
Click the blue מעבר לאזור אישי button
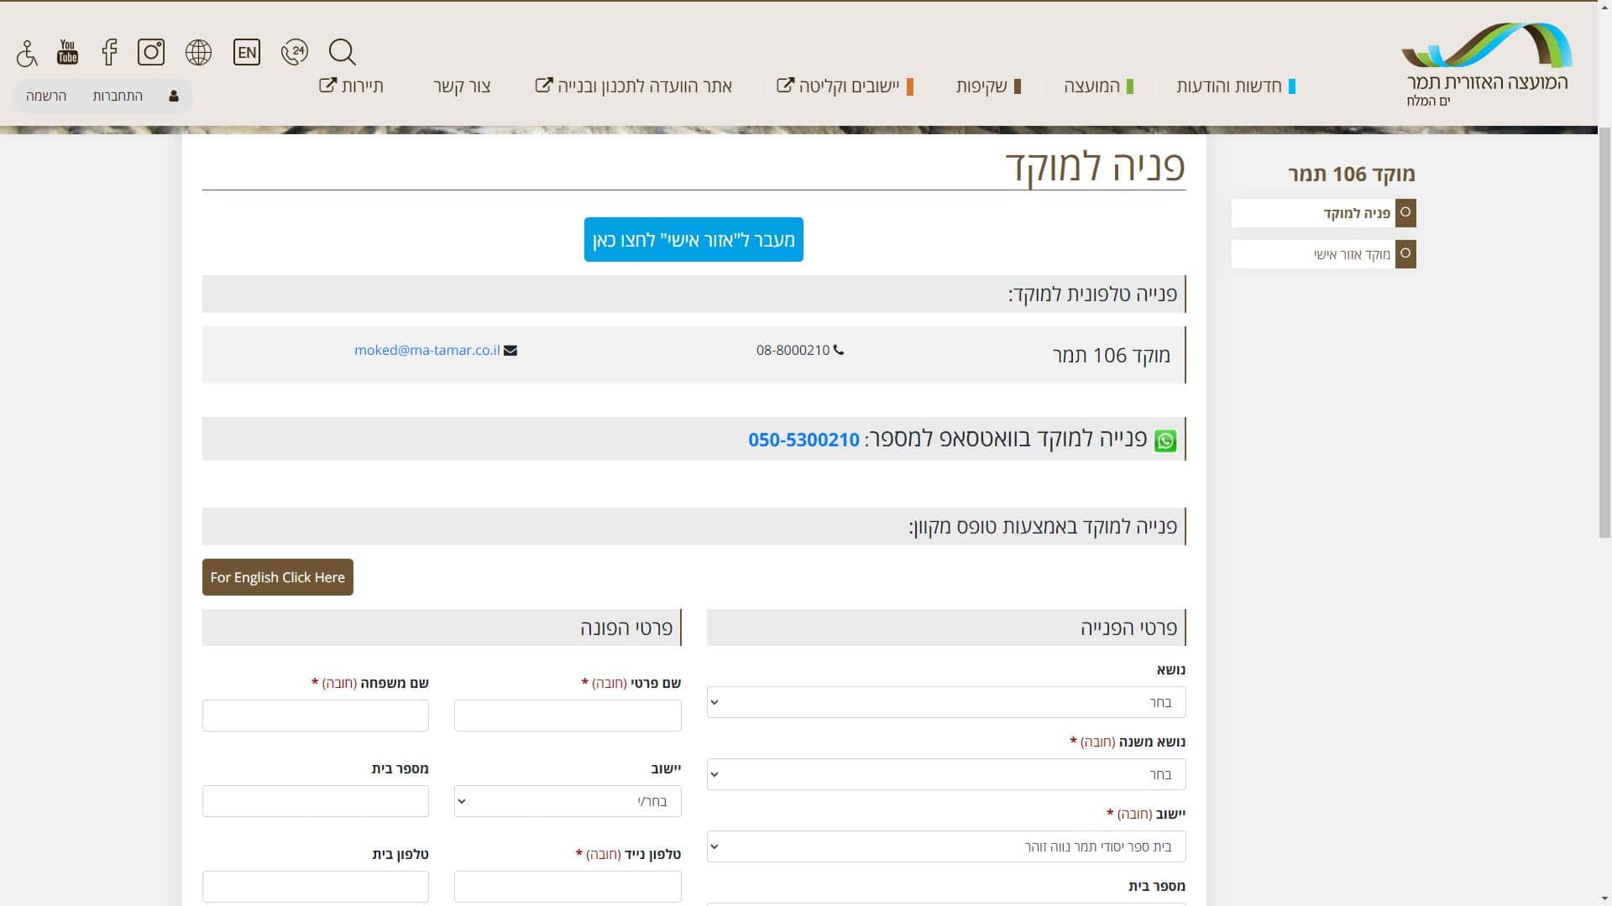[693, 240]
